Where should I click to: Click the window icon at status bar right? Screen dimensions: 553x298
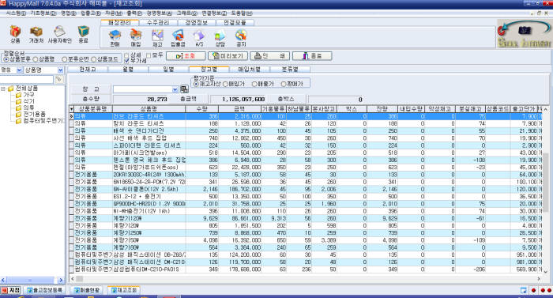click(x=524, y=290)
